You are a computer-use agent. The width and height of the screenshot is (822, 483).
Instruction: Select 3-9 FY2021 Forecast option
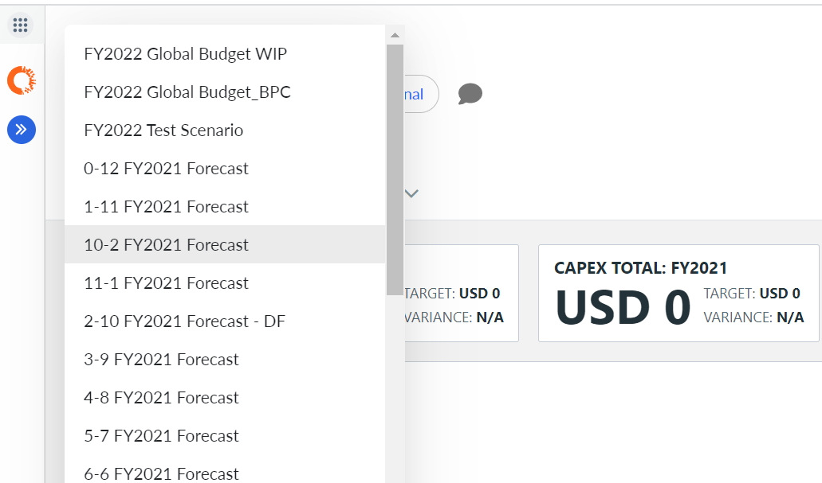click(x=225, y=360)
